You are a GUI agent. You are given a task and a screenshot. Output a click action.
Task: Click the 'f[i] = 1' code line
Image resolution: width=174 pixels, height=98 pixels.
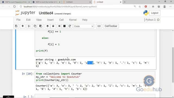(x=54, y=44)
